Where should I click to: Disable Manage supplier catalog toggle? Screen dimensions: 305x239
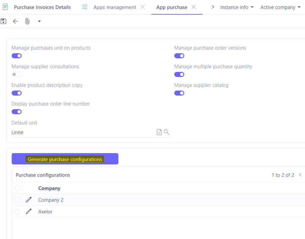pos(179,93)
